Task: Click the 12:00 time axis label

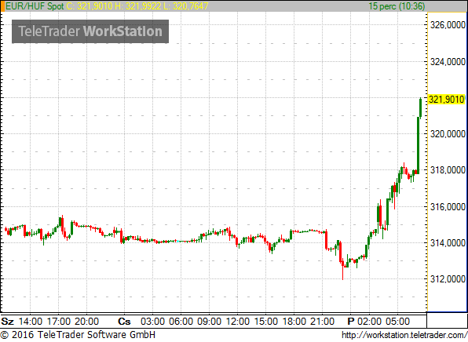Action: point(237,322)
